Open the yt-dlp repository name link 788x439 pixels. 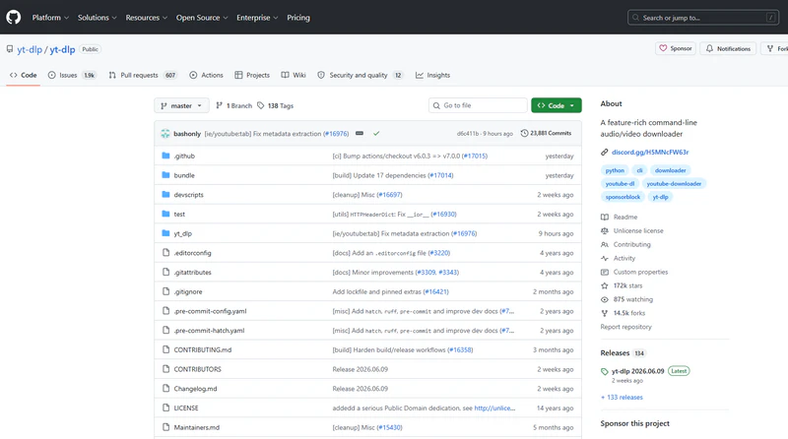click(62, 49)
